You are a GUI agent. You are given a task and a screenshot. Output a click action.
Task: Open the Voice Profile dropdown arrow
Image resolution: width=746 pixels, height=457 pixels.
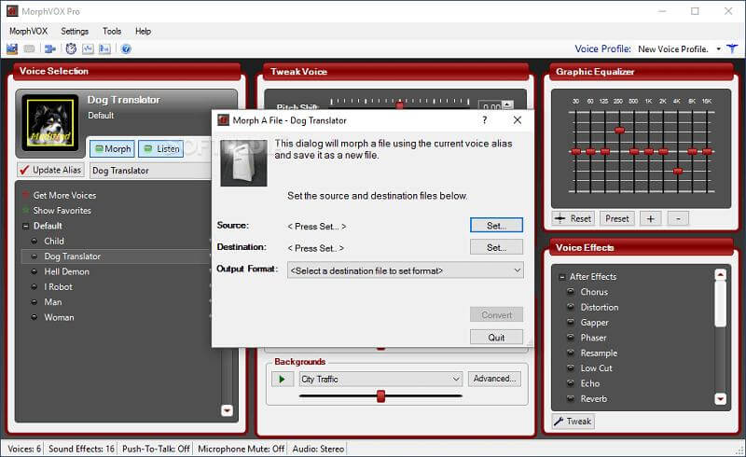pyautogui.click(x=718, y=49)
